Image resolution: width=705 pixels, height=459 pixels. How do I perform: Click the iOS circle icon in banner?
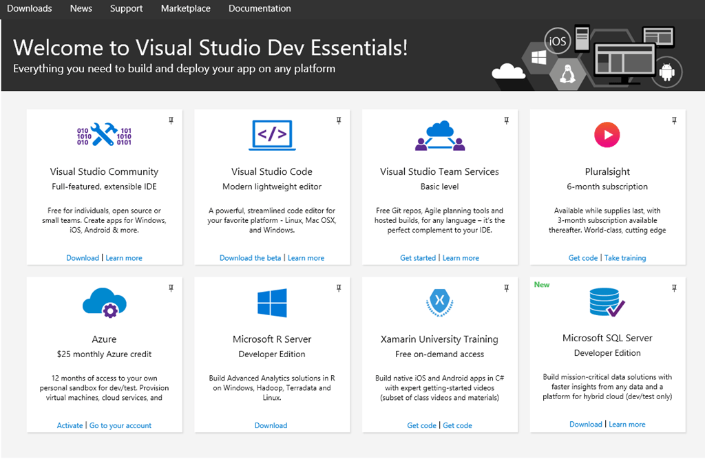tap(558, 41)
